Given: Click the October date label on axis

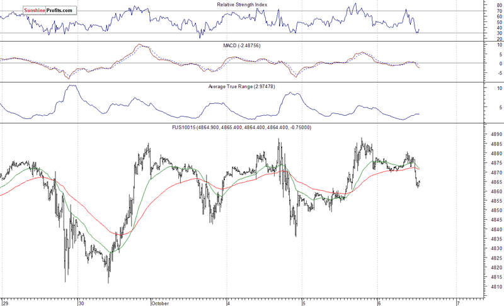Looking at the screenshot, I should pyautogui.click(x=160, y=303).
